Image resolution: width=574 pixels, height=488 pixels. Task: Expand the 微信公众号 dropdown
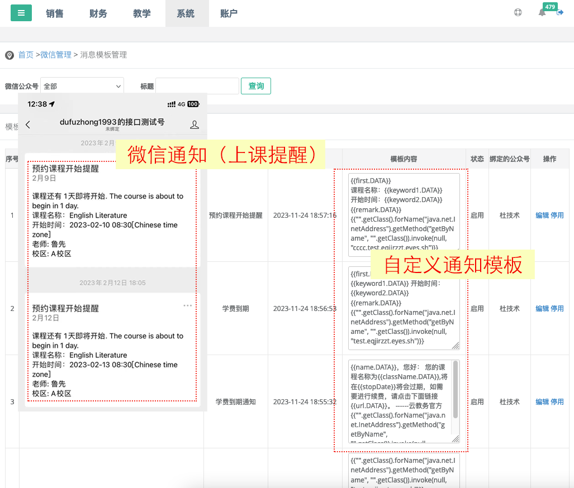[x=82, y=86]
